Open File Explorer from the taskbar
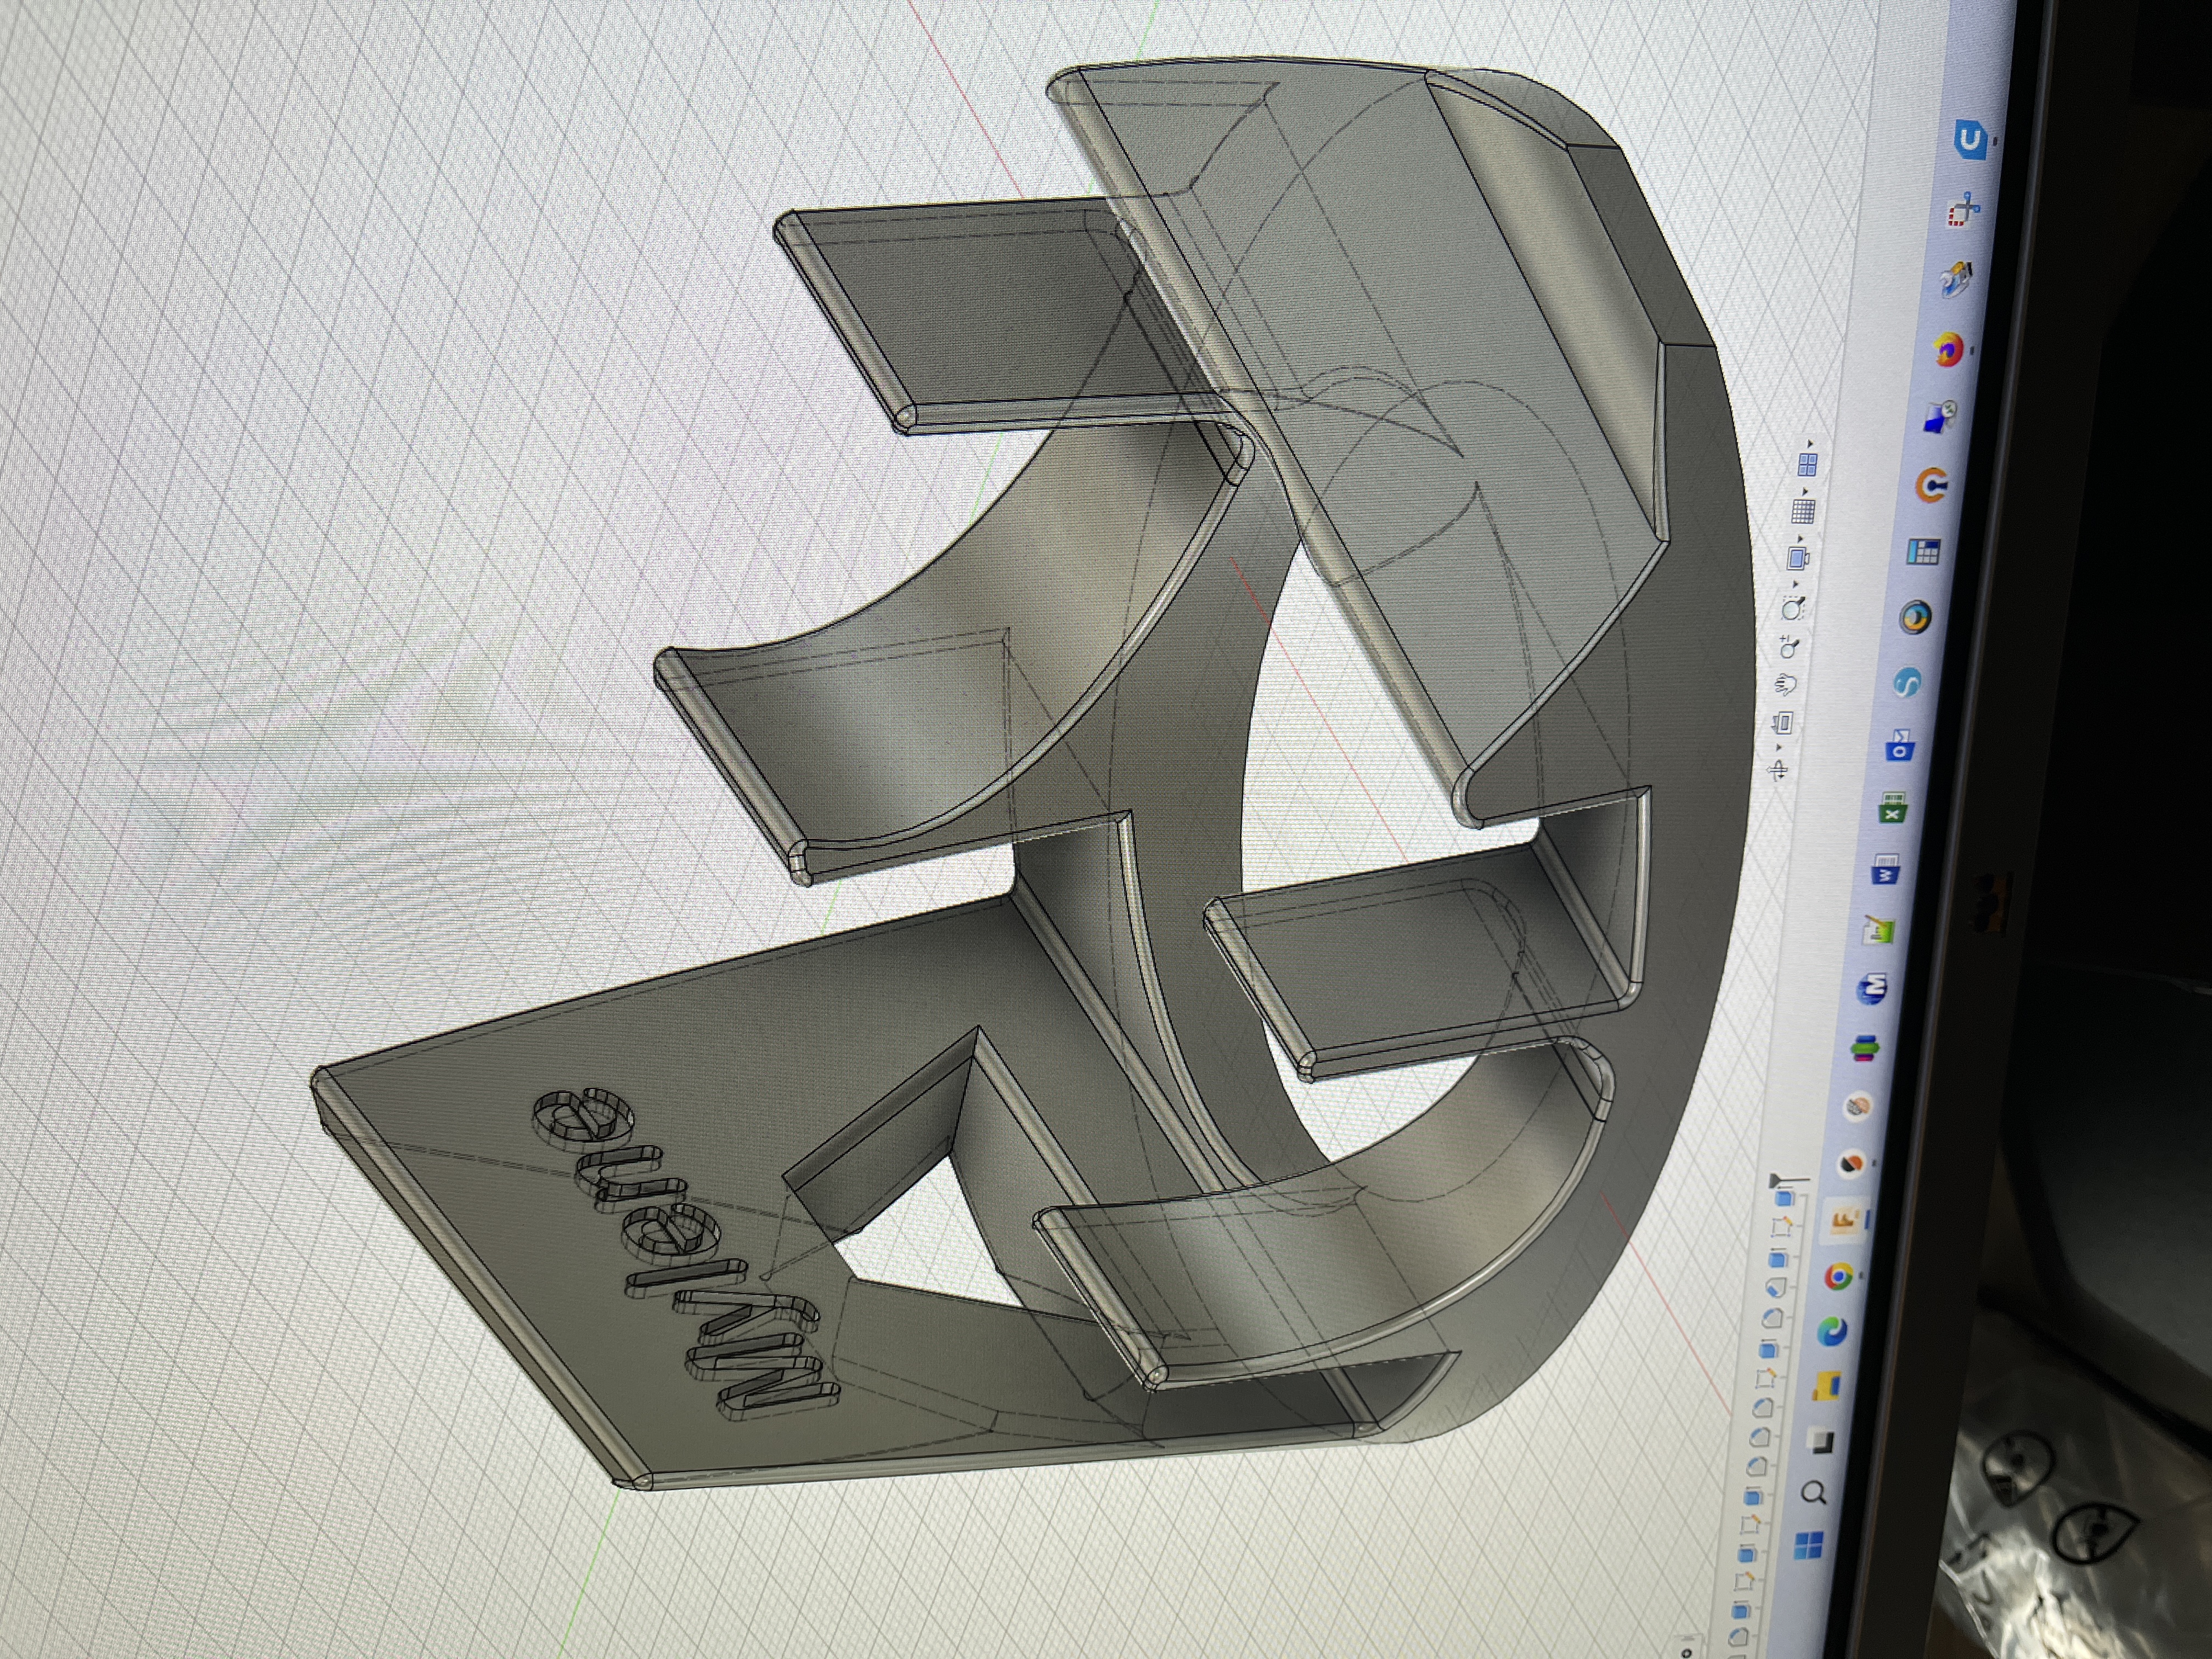Screen dimensions: 2212x1659 1827,1385
